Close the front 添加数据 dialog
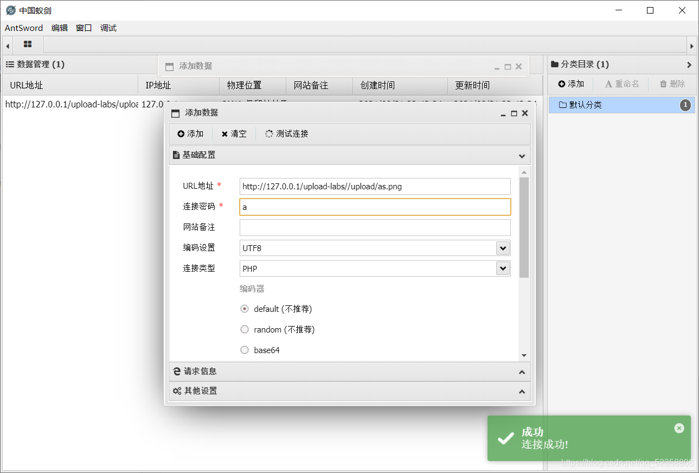The image size is (699, 473). (525, 113)
